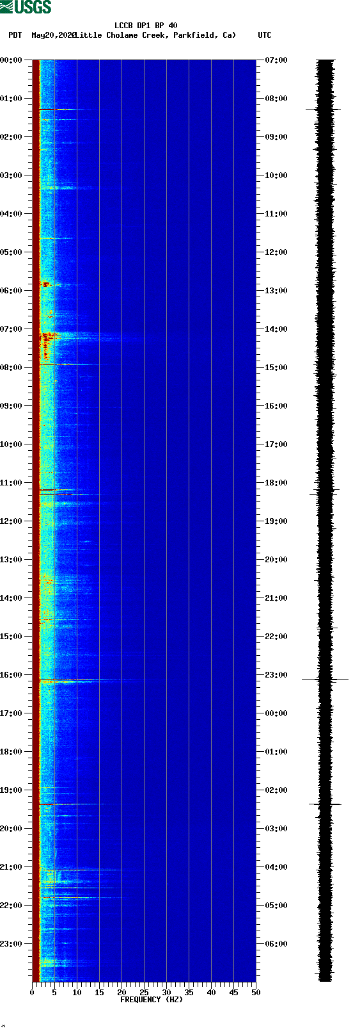
Task: Click the 0 Hz frequency tick label
Action: point(32,993)
